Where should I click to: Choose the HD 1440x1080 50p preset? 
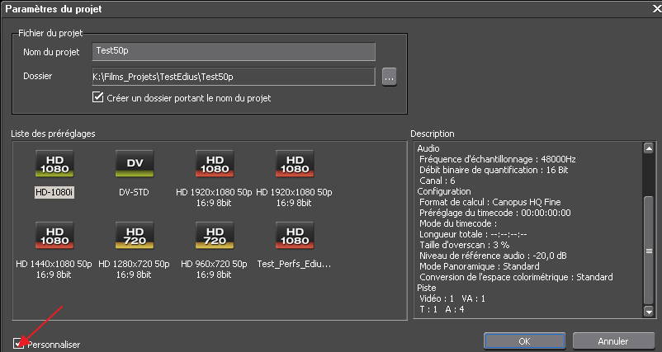(x=54, y=235)
